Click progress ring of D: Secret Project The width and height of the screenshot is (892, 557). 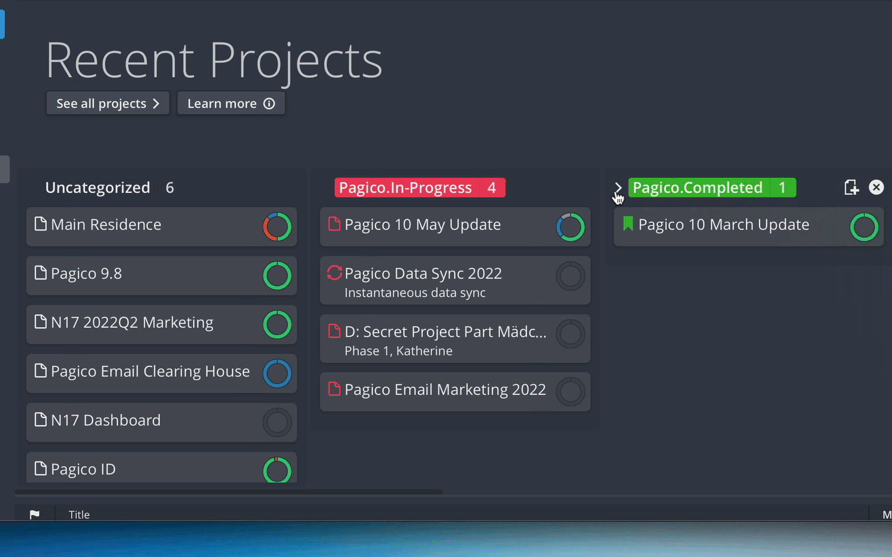571,334
